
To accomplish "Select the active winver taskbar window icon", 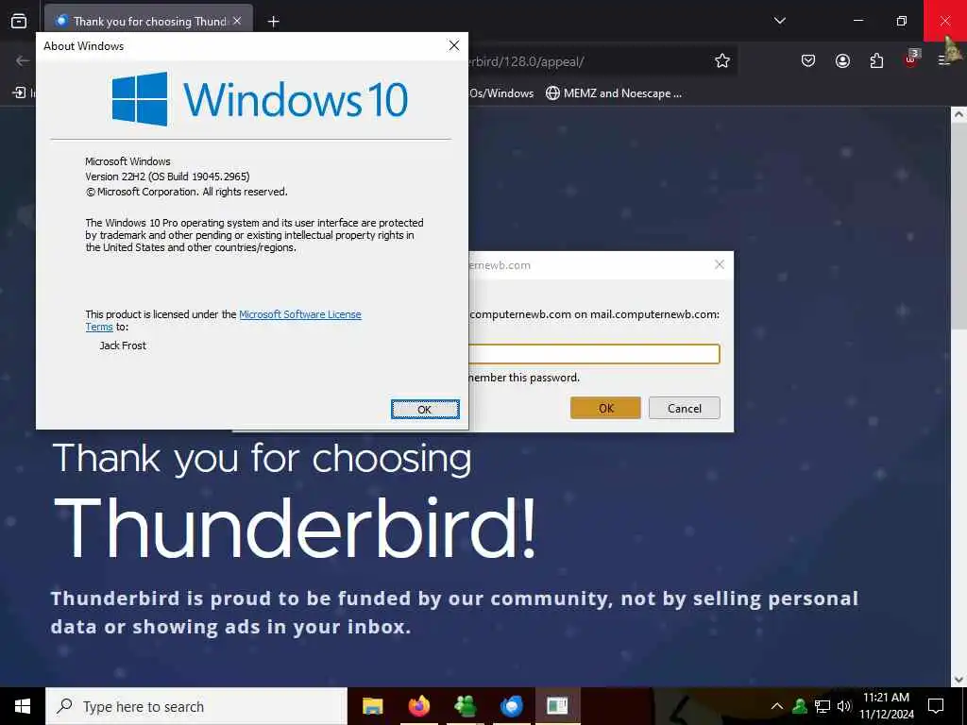I will tap(557, 706).
